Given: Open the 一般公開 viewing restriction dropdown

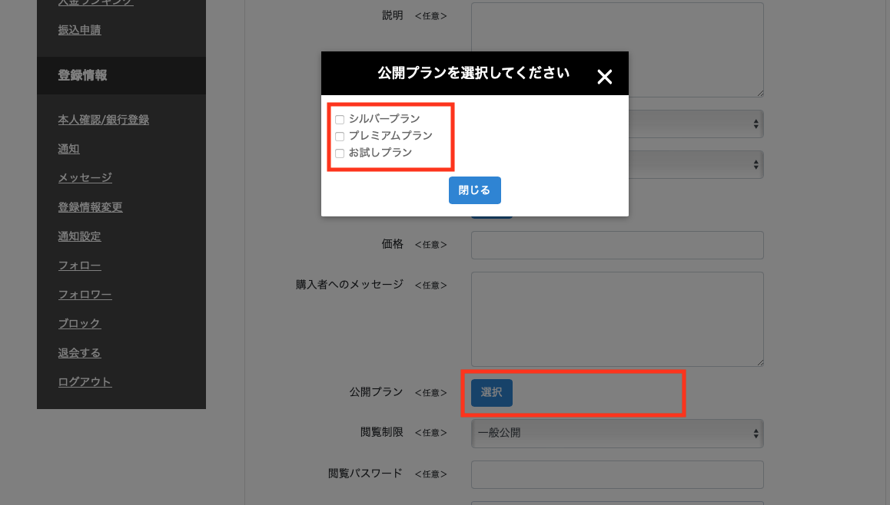Looking at the screenshot, I should [616, 433].
